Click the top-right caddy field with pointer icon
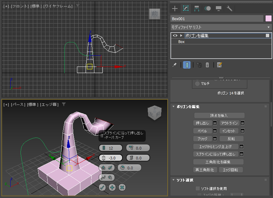The image size is (273, 198). point(138,148)
